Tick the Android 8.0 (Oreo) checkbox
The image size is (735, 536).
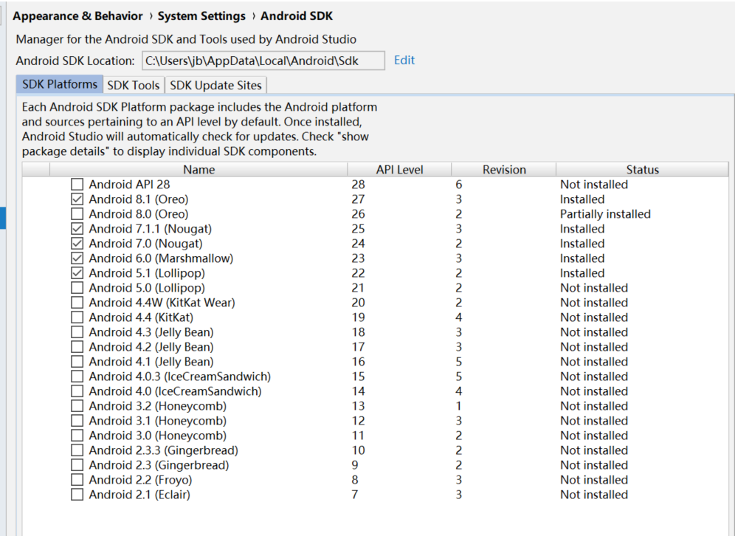pyautogui.click(x=77, y=214)
